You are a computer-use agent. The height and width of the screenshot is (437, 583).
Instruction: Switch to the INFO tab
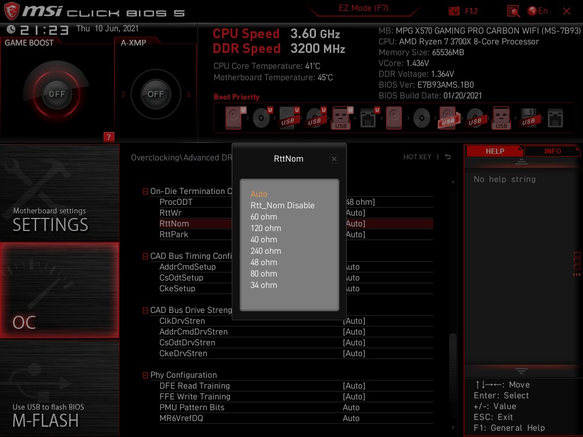(x=552, y=151)
